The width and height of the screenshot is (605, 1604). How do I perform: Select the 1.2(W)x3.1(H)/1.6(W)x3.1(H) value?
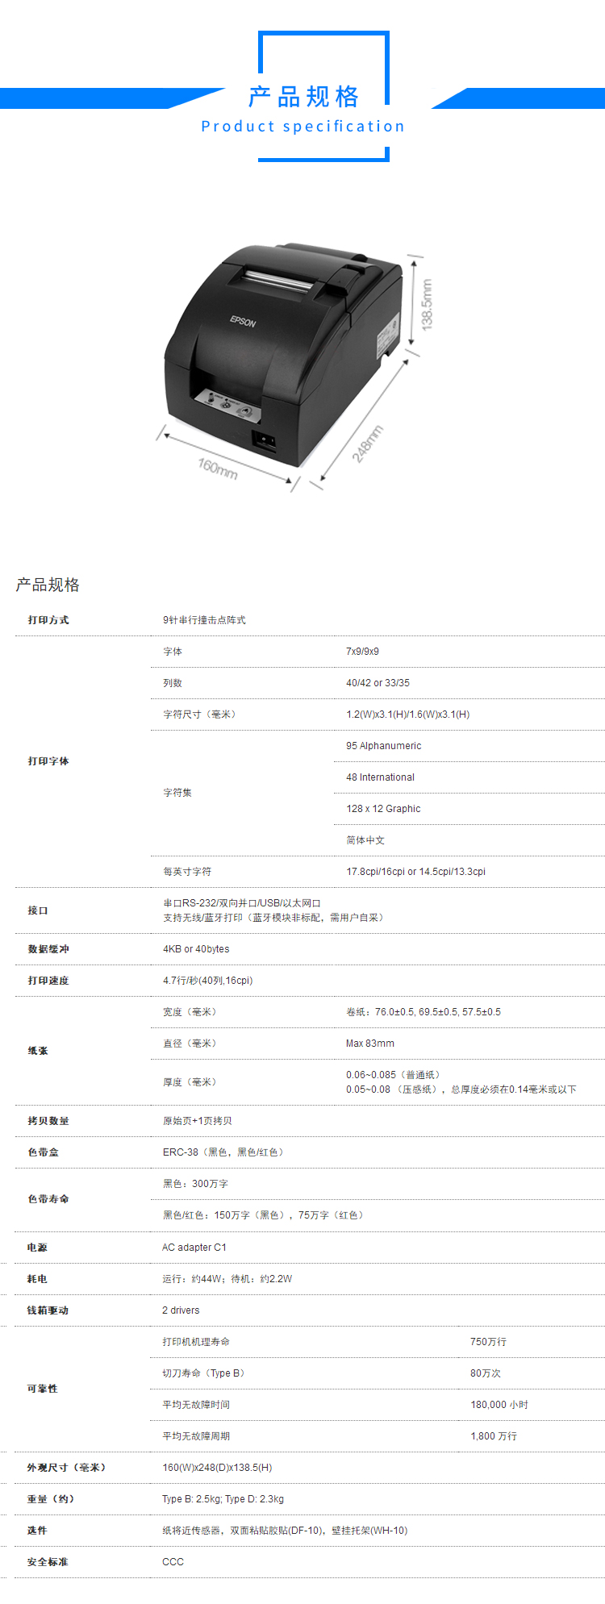(407, 715)
